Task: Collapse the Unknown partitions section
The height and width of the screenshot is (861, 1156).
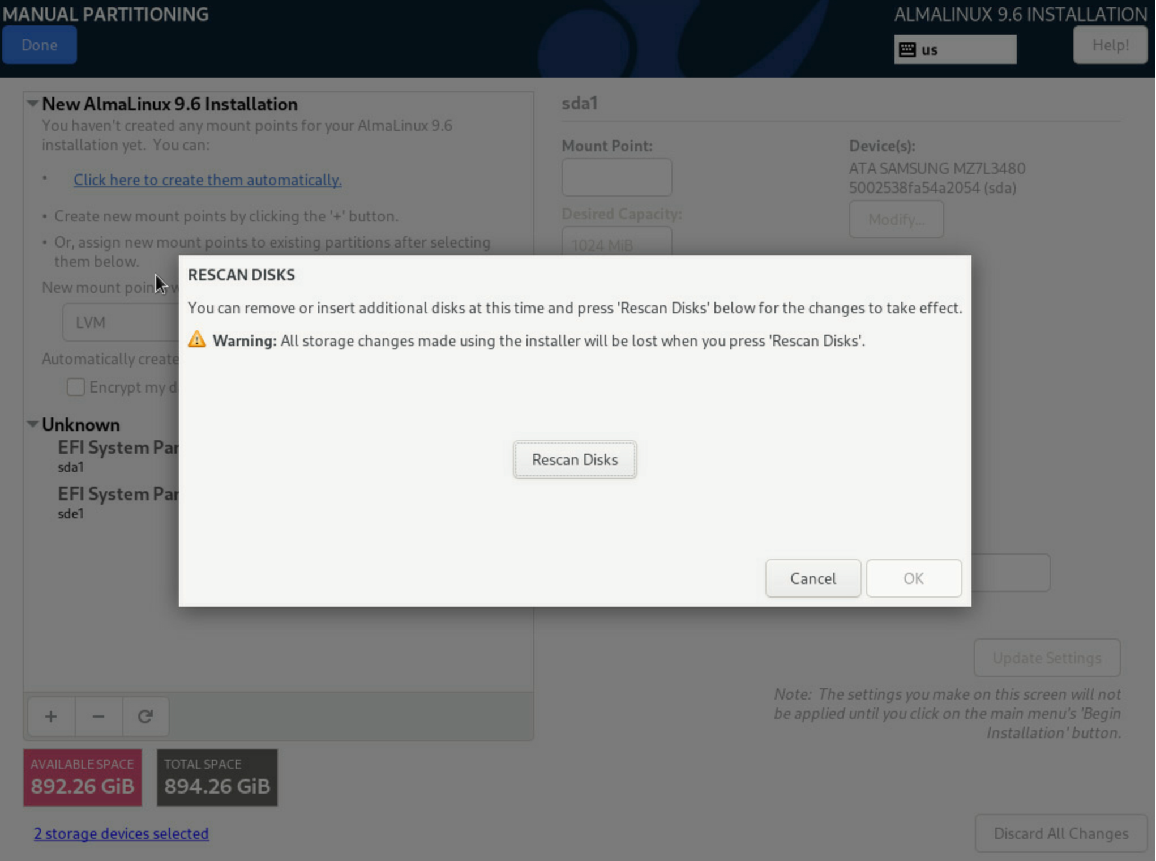Action: pyautogui.click(x=33, y=424)
